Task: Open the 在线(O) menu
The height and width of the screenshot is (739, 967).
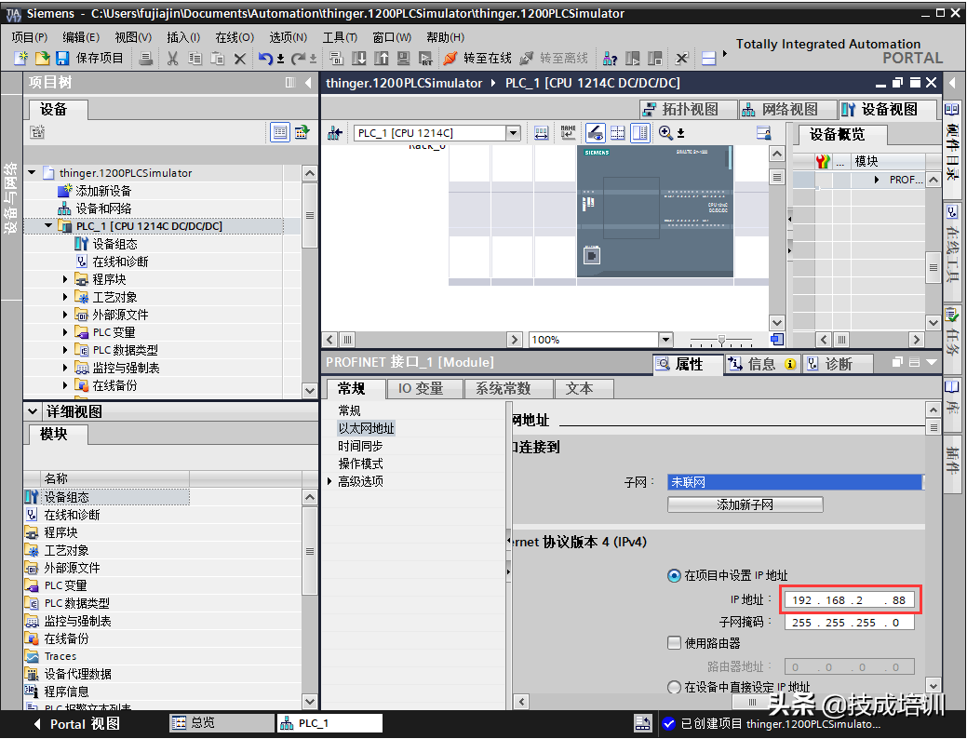Action: (x=234, y=37)
